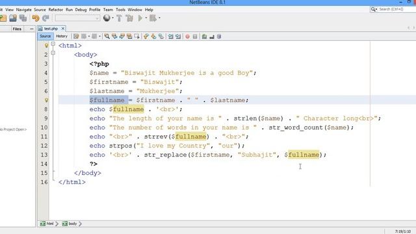
Task: Click the Redo arrow icon
Action: [45, 18]
